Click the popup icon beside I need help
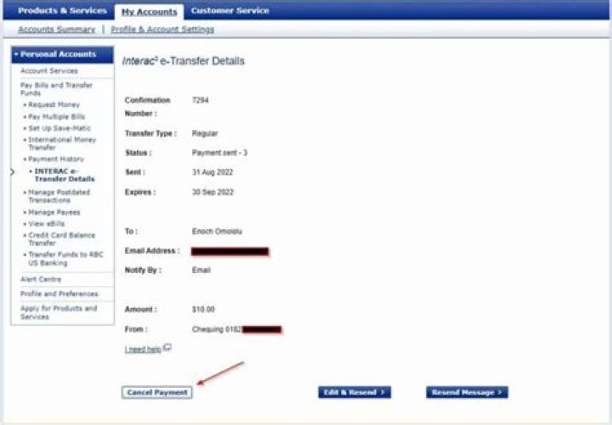This screenshot has height=425, width=612. 168,348
